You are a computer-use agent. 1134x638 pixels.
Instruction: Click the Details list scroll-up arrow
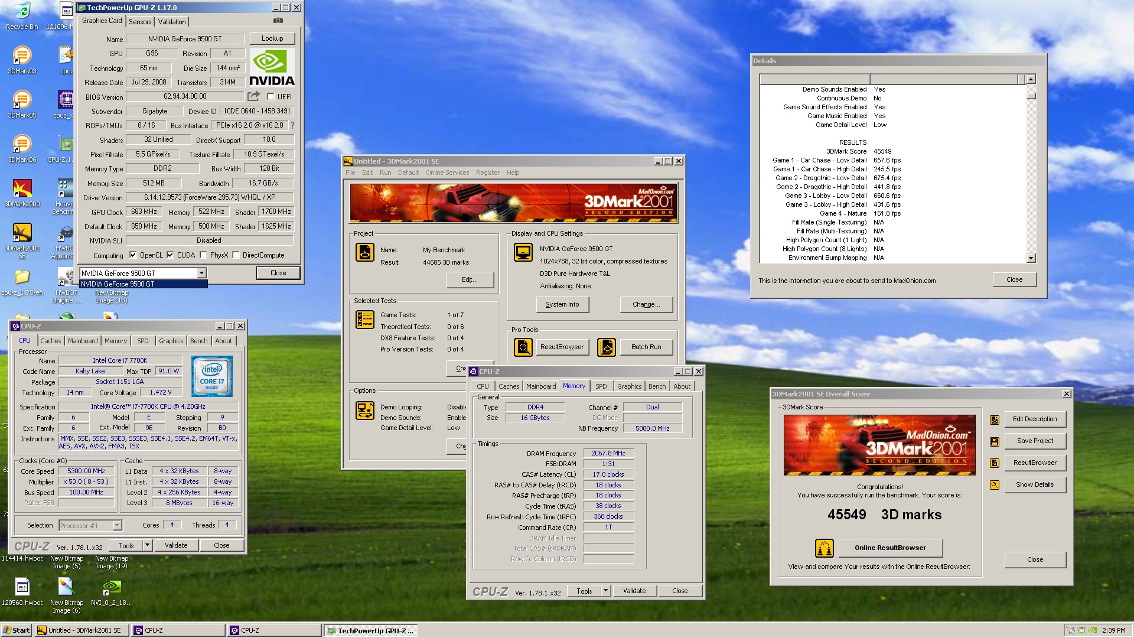click(x=1031, y=79)
